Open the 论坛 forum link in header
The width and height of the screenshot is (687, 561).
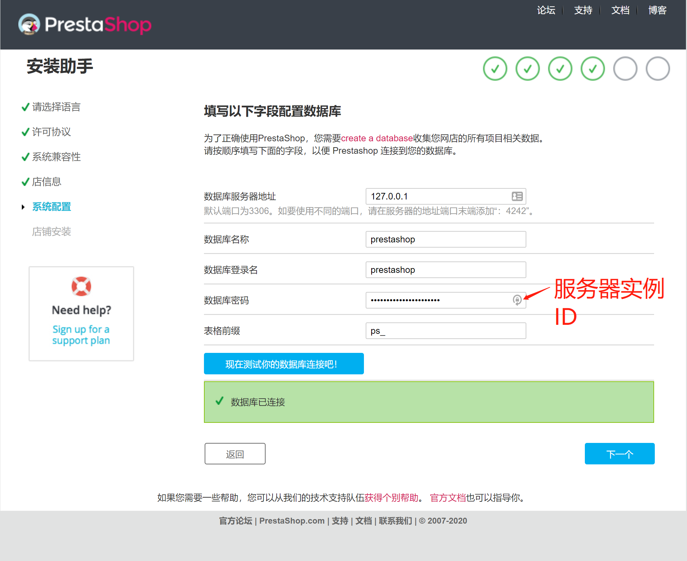(546, 10)
